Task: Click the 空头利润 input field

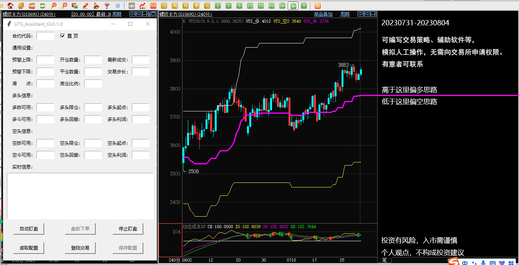Action: point(141,155)
